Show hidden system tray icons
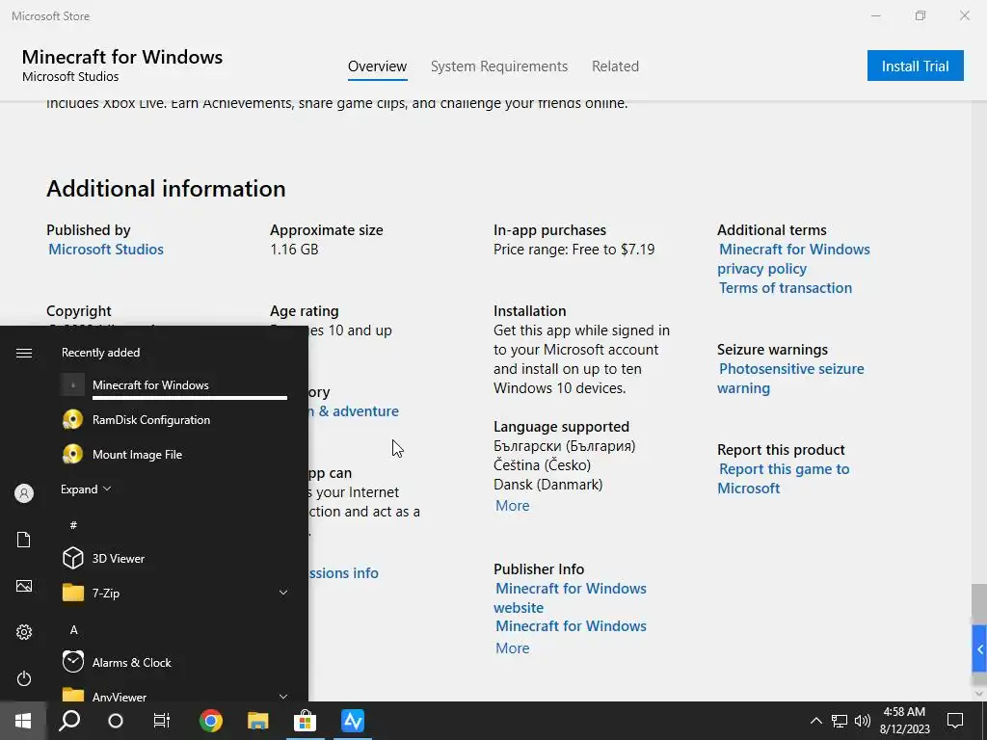This screenshot has width=987, height=740. click(x=815, y=721)
